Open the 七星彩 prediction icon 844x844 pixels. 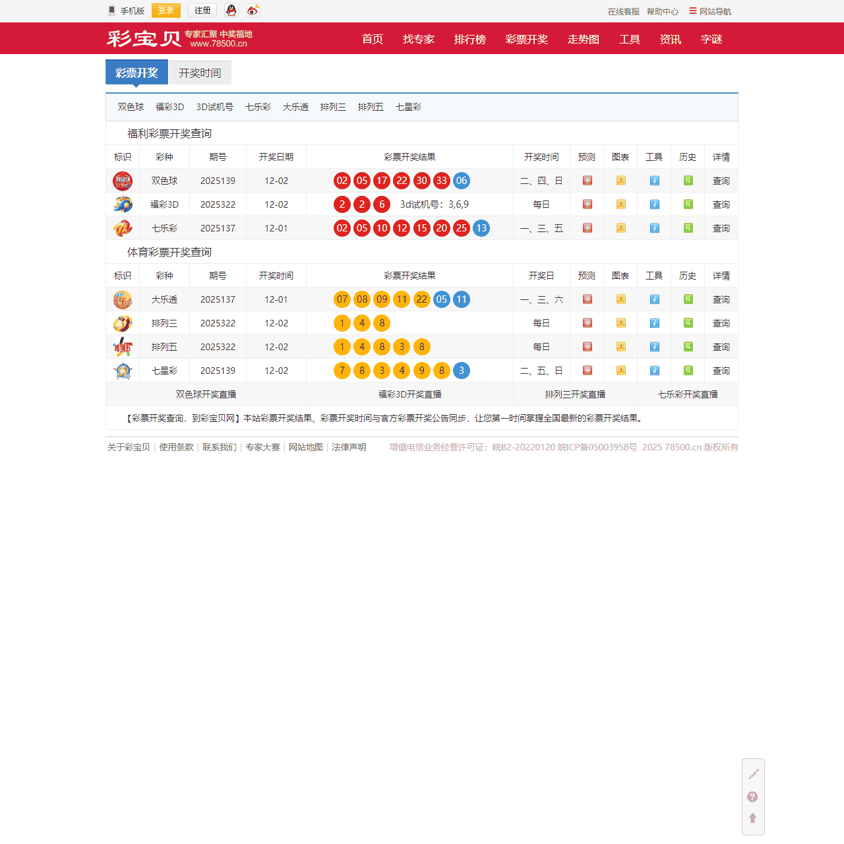pyautogui.click(x=587, y=371)
